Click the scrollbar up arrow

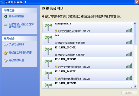[x=135, y=23]
